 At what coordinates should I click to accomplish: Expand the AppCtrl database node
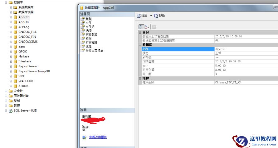[x=11, y=17]
